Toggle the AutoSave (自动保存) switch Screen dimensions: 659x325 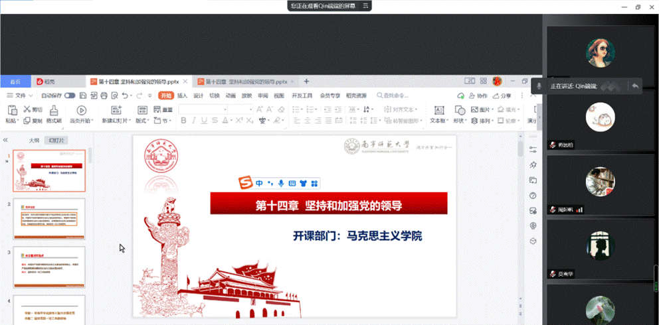[70, 96]
